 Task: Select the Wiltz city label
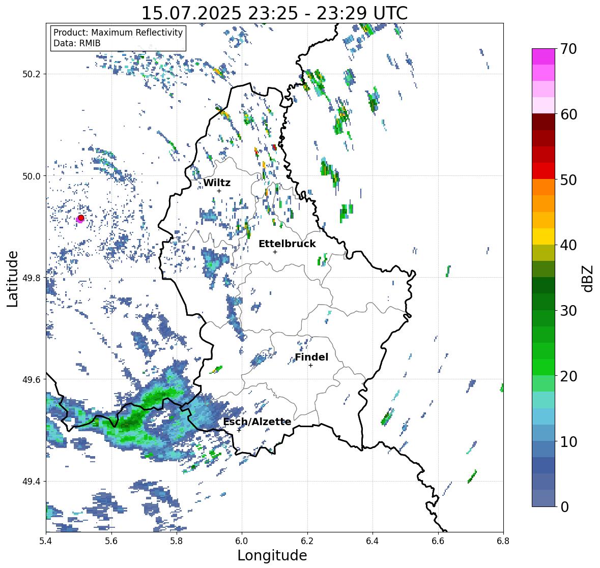(x=217, y=183)
